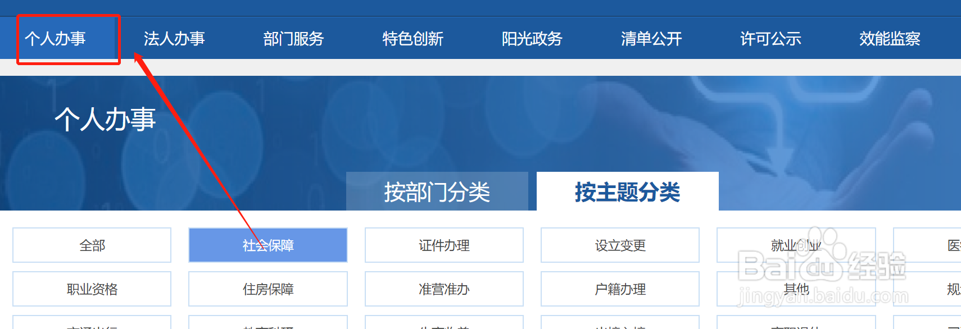The width and height of the screenshot is (961, 329).
Task: Select the 户籍办理 category
Action: coord(620,289)
